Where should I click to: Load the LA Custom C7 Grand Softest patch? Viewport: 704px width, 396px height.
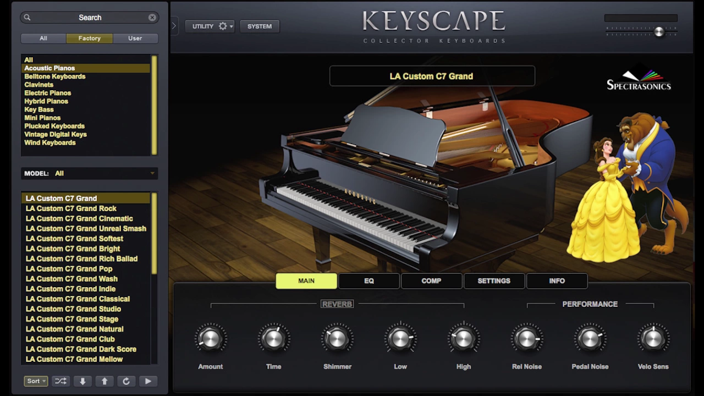[x=85, y=239]
